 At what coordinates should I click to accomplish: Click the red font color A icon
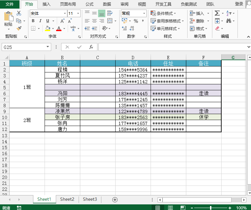coord(59,28)
